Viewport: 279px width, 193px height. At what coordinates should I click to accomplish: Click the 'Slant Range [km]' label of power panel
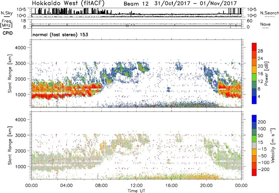point(10,74)
